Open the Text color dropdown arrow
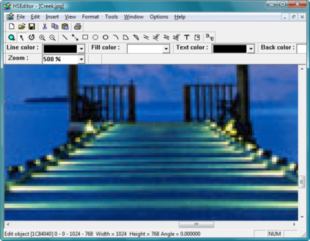Viewport: 310px width, 241px height. pyautogui.click(x=251, y=49)
